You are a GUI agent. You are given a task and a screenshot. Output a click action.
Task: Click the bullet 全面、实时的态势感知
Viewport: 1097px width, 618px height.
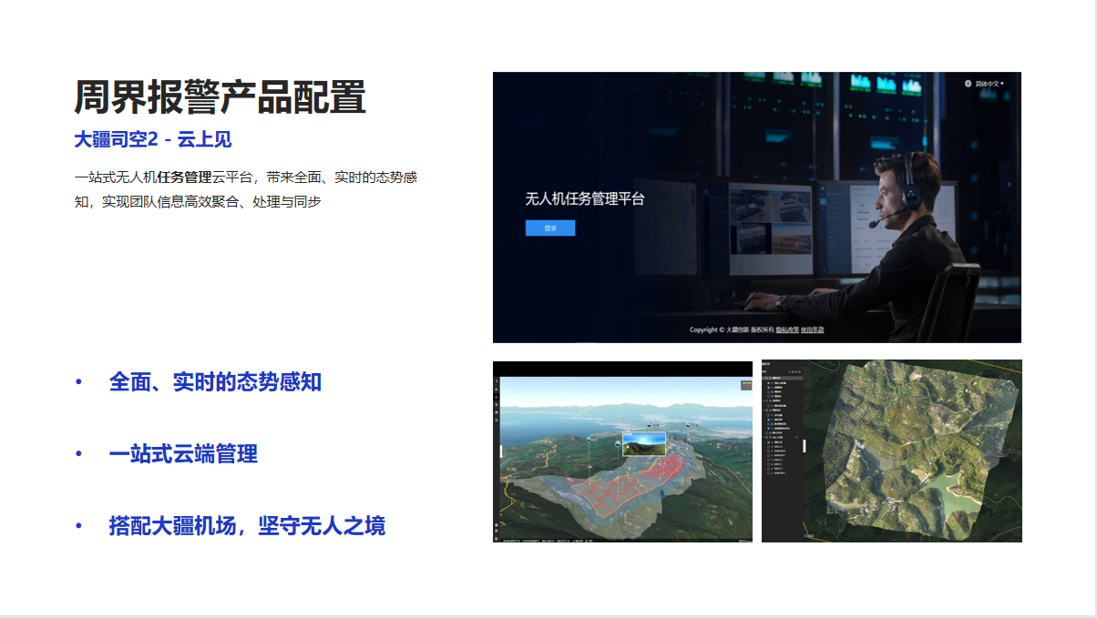(x=215, y=382)
